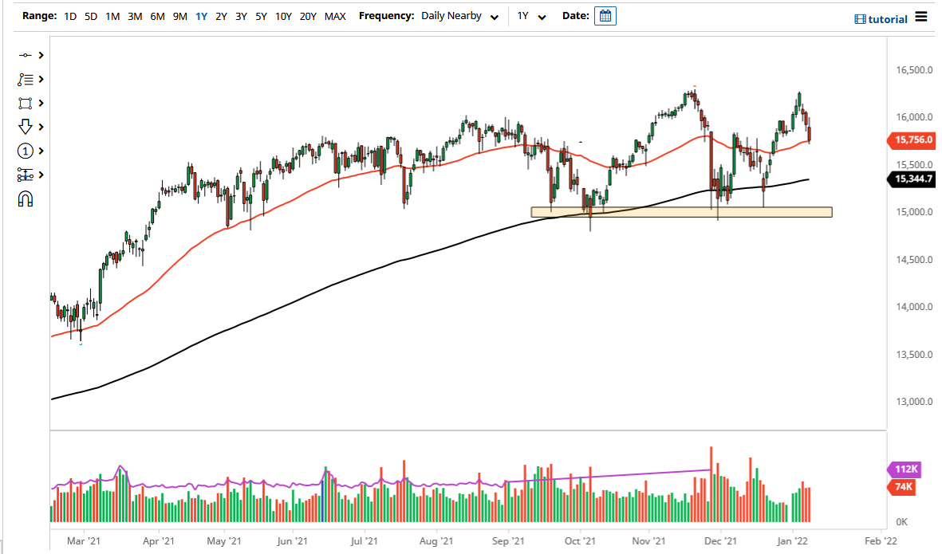Toggle the magnet snap mode

point(26,198)
